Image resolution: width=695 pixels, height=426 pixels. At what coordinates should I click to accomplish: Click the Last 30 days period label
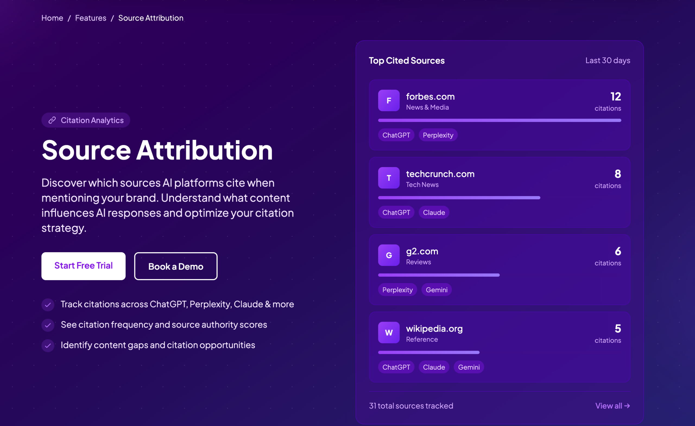coord(608,60)
